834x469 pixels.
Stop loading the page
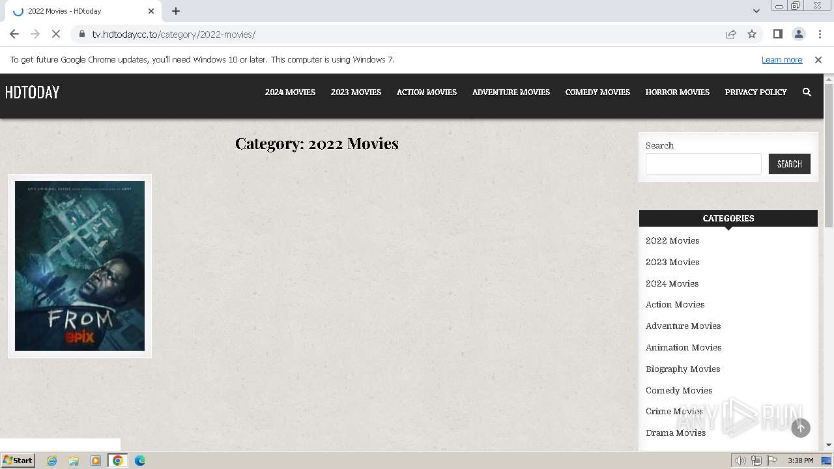[x=56, y=34]
